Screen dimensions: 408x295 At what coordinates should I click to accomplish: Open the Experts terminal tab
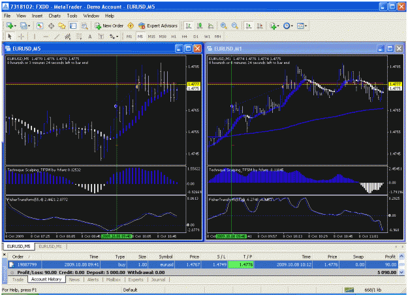[x=136, y=279]
